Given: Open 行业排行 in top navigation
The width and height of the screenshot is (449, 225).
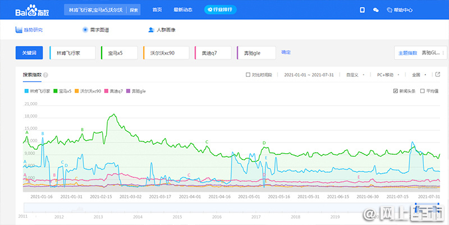Looking at the screenshot, I should [220, 10].
